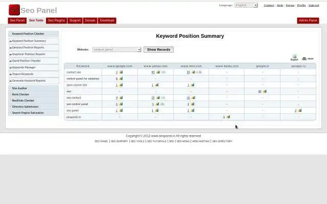Image resolution: width=327 pixels, height=204 pixels.
Task: Expand the Directory Submission section
Action: [33, 107]
